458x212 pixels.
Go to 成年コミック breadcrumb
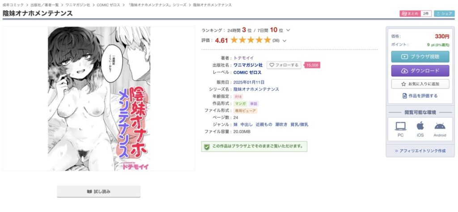(13, 5)
